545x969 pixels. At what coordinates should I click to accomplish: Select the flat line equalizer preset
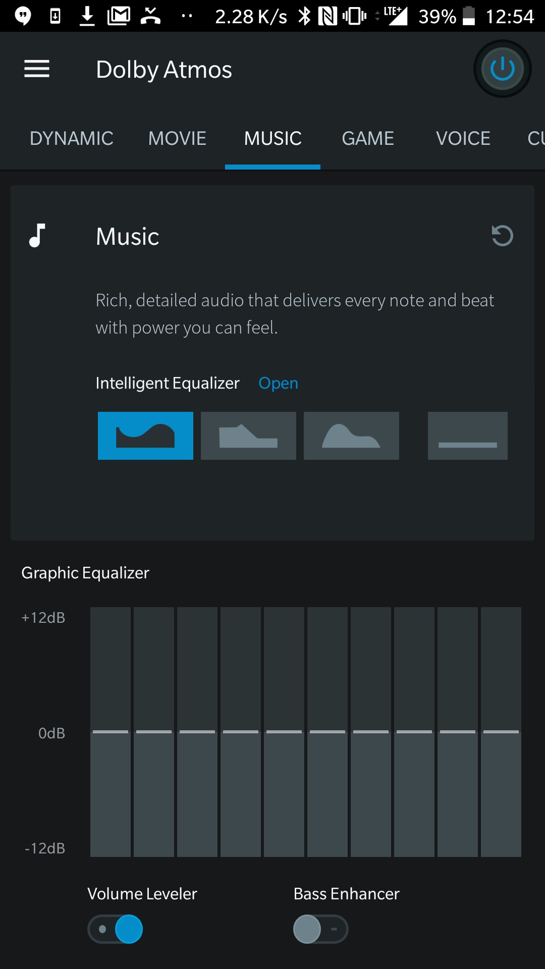point(467,436)
